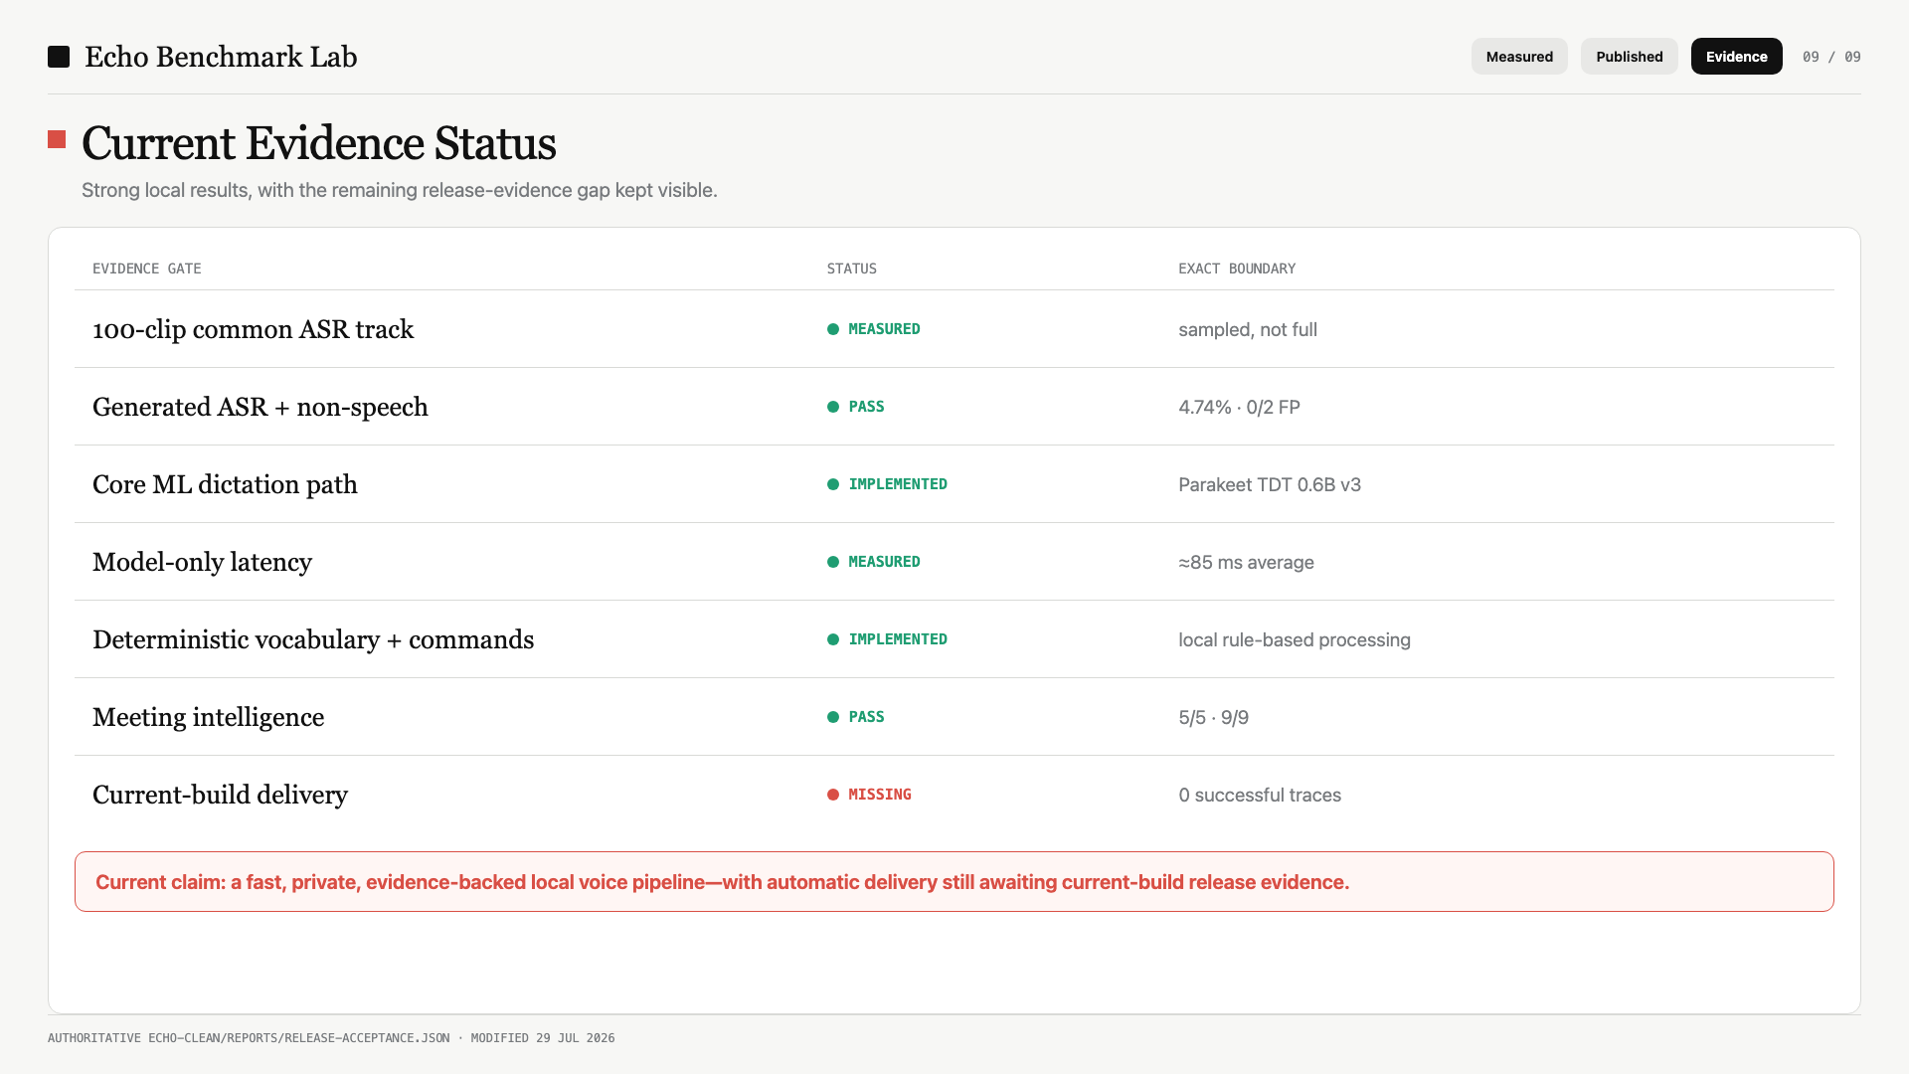Click the red MISSING status dot

tap(833, 795)
